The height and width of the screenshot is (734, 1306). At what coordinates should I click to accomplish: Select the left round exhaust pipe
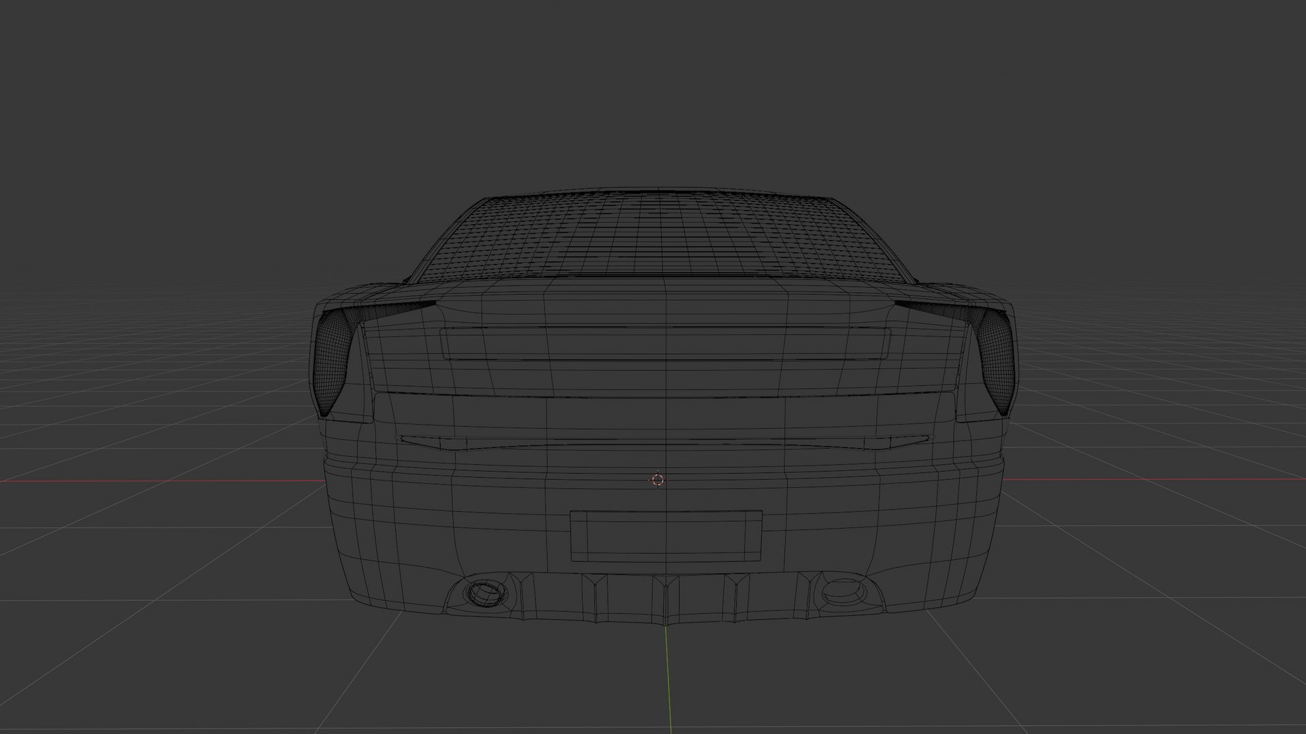click(x=486, y=593)
